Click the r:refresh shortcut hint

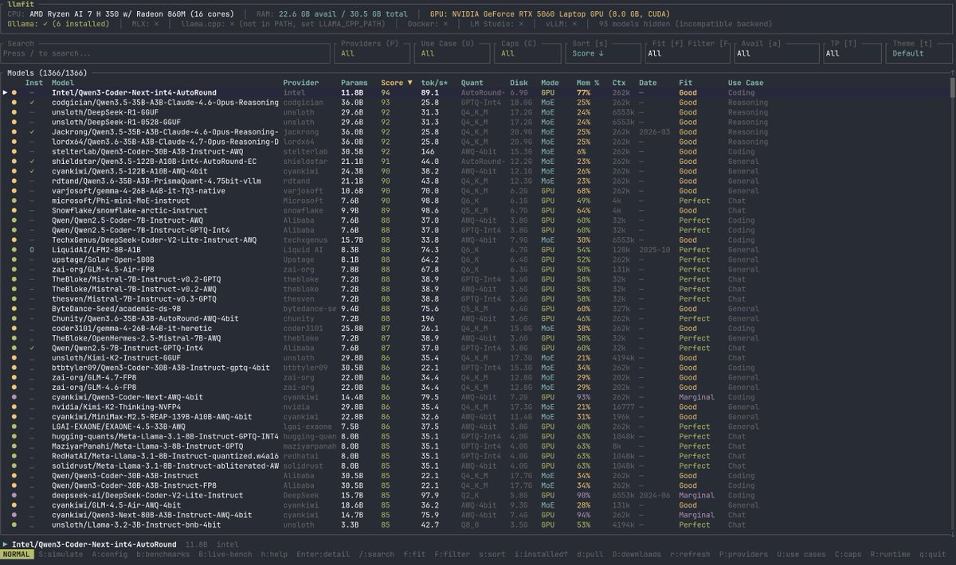click(690, 555)
